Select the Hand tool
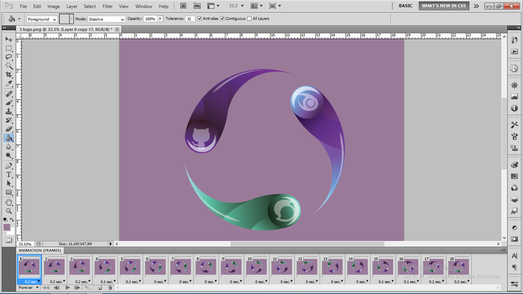523x294 pixels. 9,202
